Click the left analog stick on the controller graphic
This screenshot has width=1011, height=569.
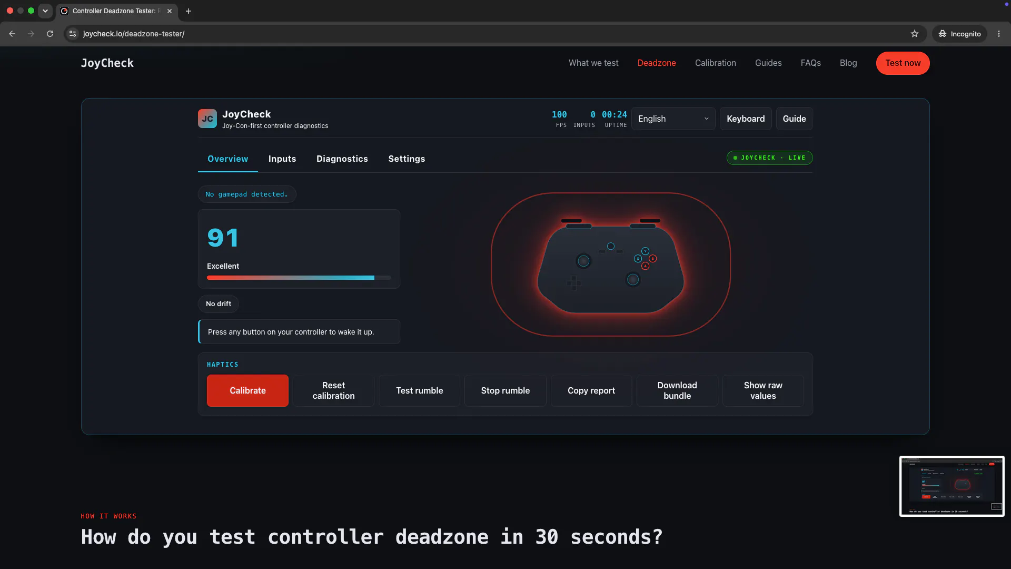(x=583, y=261)
